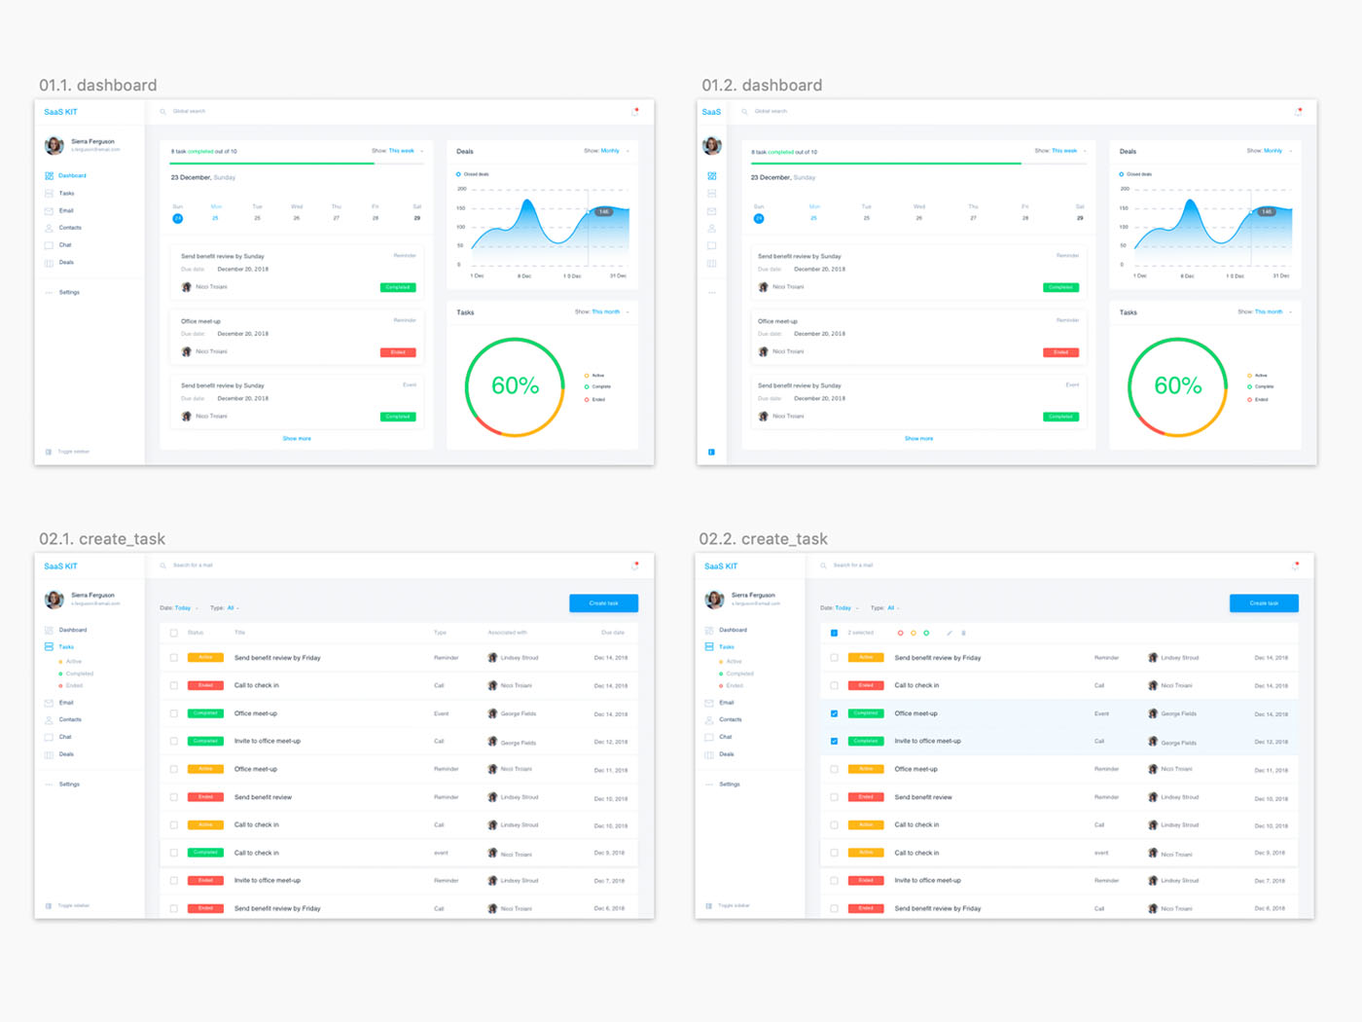Click the green task progress bar in 01.1 dashboard
This screenshot has height=1022, width=1362.
(272, 164)
